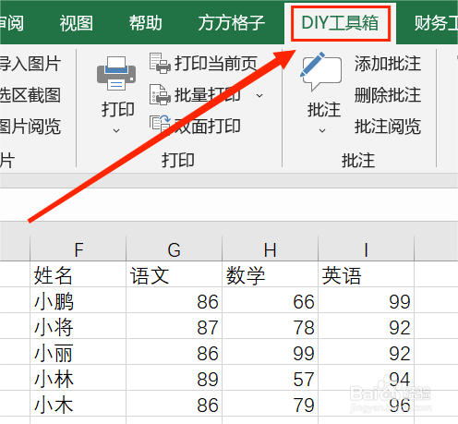The image size is (458, 424).
Task: Select the cell containing 小鹏
Action: 78,300
